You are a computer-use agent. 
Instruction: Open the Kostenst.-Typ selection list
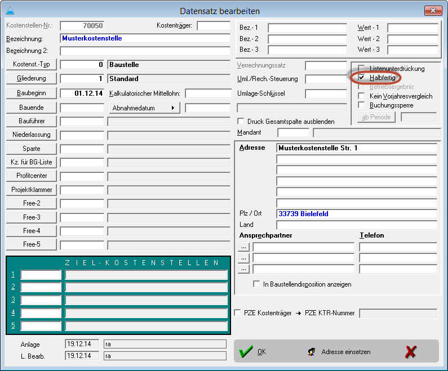click(x=30, y=65)
